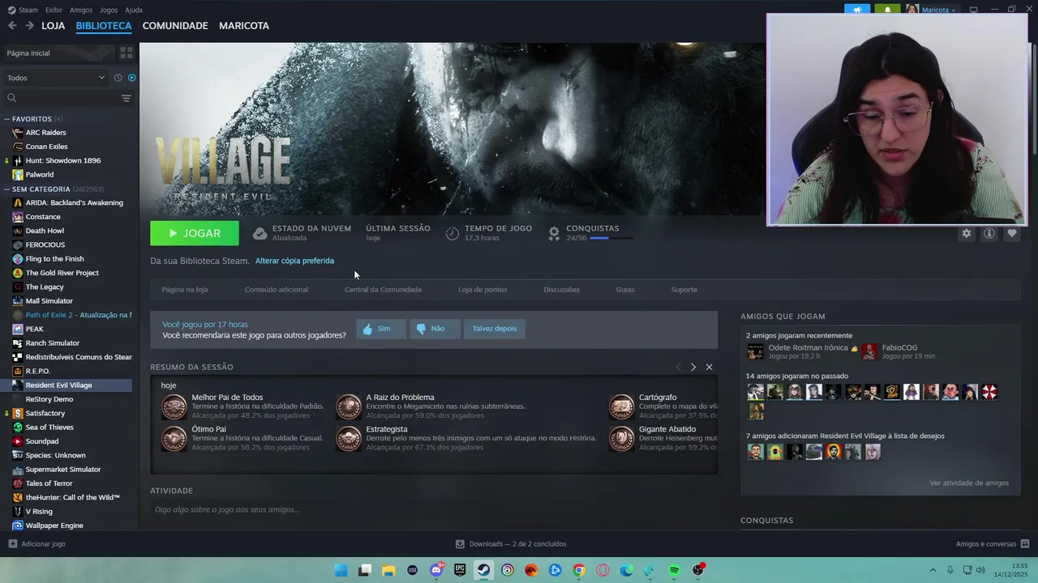Viewport: 1038px width, 583px height.
Task: Open Downloads status at bottom
Action: 511,544
